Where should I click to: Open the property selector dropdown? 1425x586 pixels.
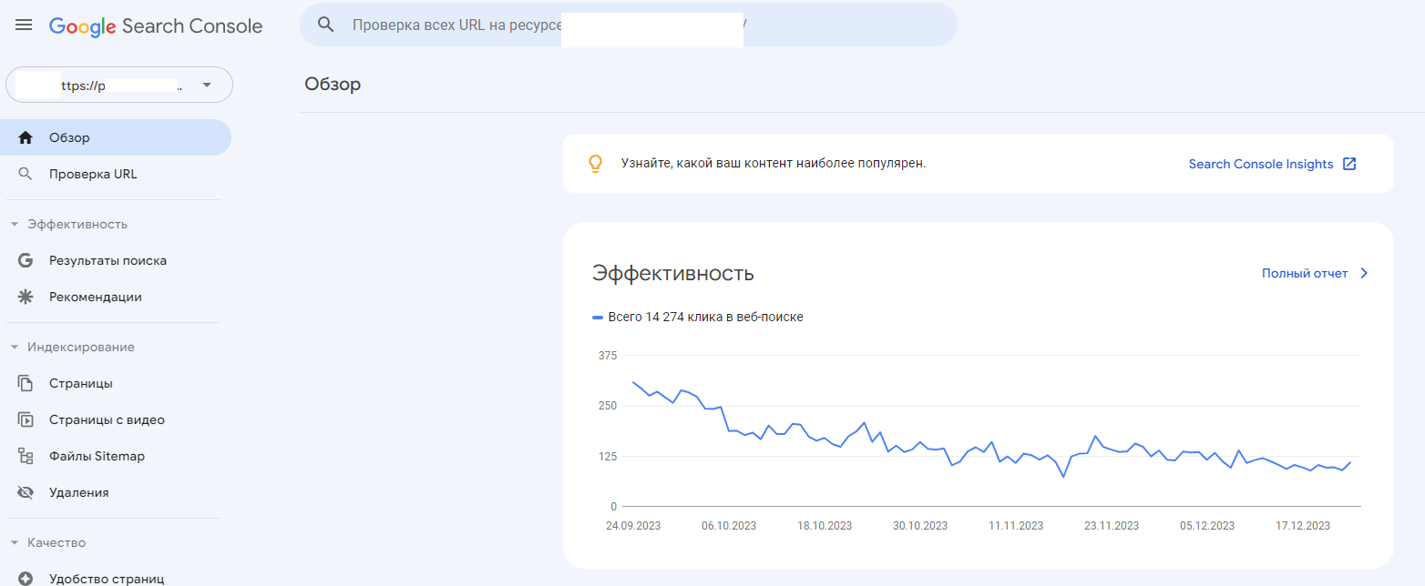[x=119, y=86]
